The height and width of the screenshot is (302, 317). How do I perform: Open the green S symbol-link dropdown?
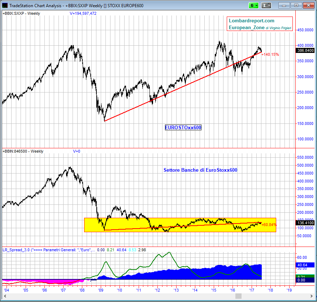click(254, 5)
